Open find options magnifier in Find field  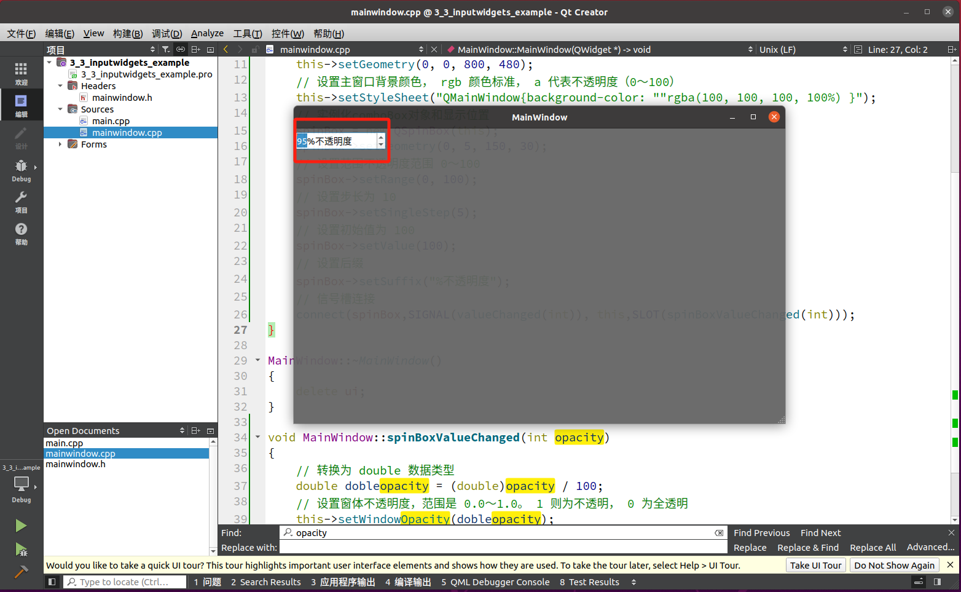(288, 532)
